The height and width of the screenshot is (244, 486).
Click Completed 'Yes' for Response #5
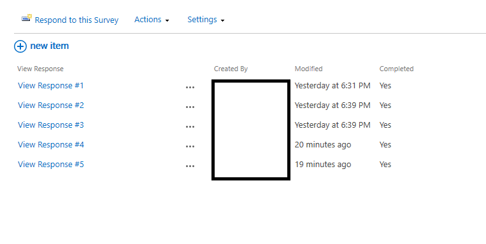[385, 164]
